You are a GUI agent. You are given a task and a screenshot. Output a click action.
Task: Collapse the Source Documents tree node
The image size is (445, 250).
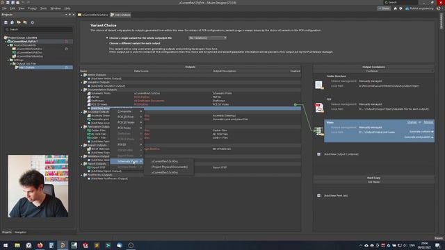pyautogui.click(x=8, y=45)
